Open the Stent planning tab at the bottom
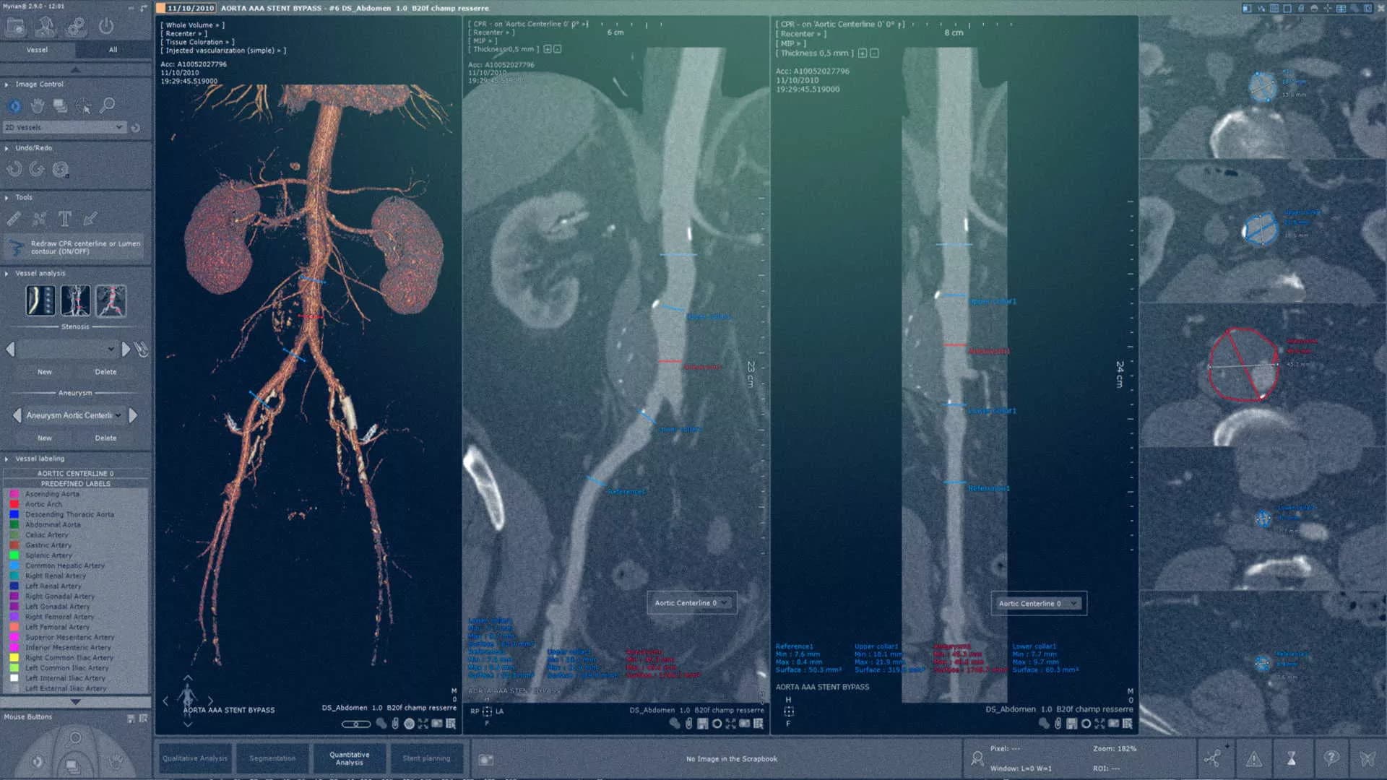Viewport: 1387px width, 780px height. click(427, 758)
